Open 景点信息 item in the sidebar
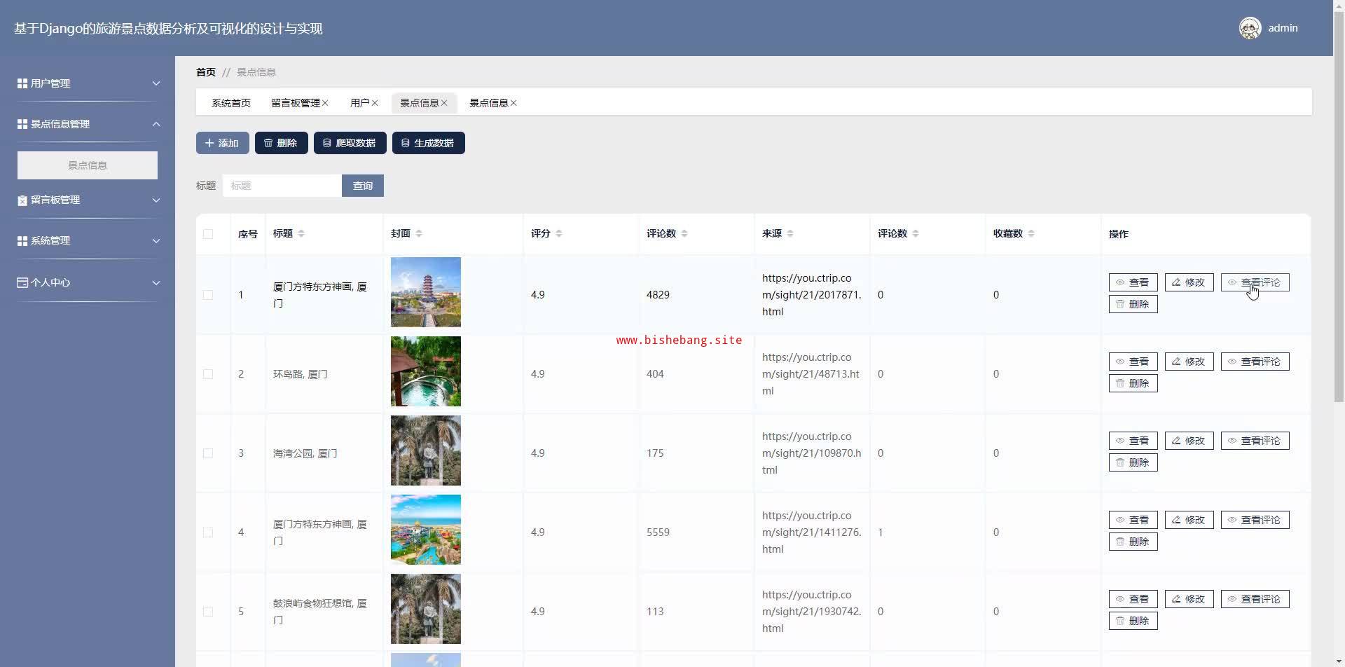This screenshot has height=667, width=1345. click(x=88, y=165)
